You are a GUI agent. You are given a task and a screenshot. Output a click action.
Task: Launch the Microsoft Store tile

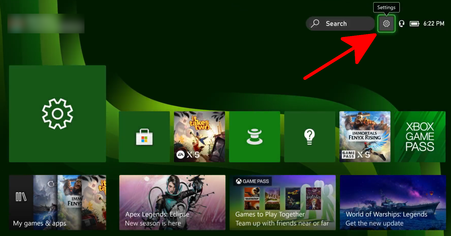point(144,137)
